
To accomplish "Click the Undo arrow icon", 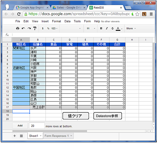I will click(x=23, y=28).
